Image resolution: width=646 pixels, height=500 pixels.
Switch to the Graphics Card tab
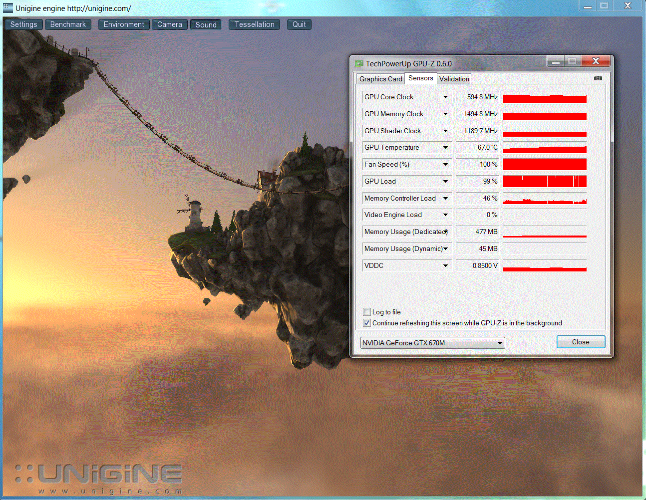pyautogui.click(x=380, y=79)
